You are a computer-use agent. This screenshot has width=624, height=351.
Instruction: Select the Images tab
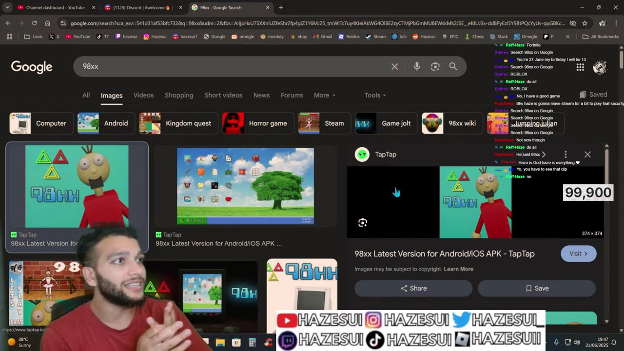pos(112,96)
